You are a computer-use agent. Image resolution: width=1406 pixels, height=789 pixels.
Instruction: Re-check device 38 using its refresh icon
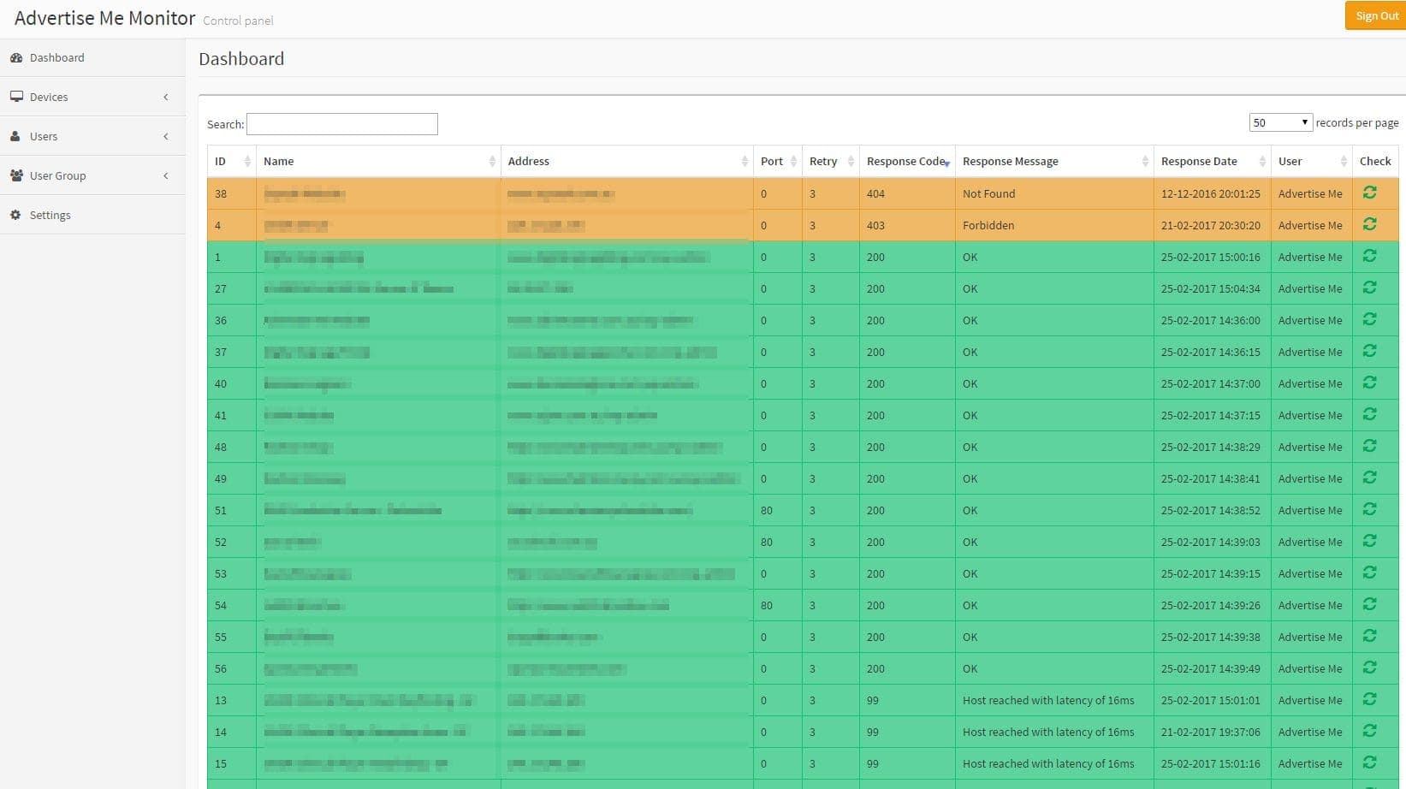point(1371,193)
